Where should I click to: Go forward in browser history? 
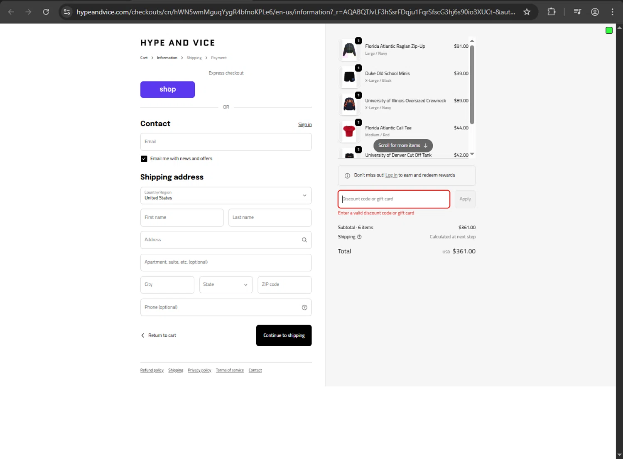(x=28, y=12)
